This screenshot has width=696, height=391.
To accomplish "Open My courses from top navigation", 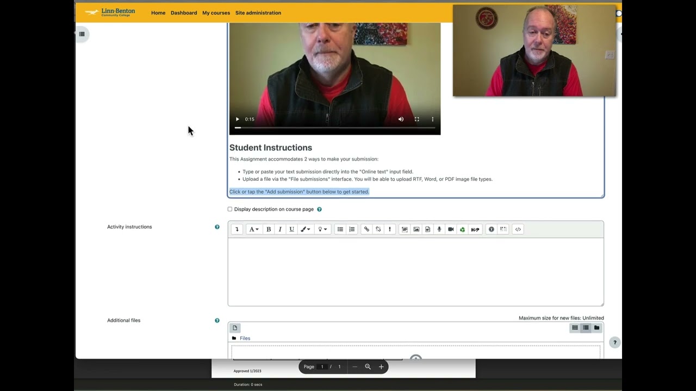I will click(x=216, y=12).
